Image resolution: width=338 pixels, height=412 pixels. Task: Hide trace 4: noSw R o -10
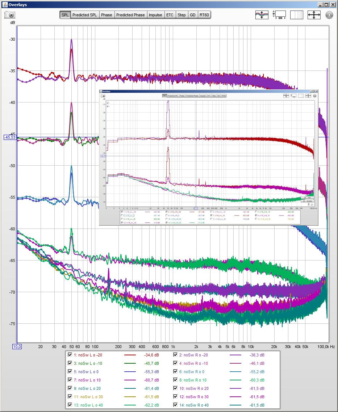click(x=175, y=363)
